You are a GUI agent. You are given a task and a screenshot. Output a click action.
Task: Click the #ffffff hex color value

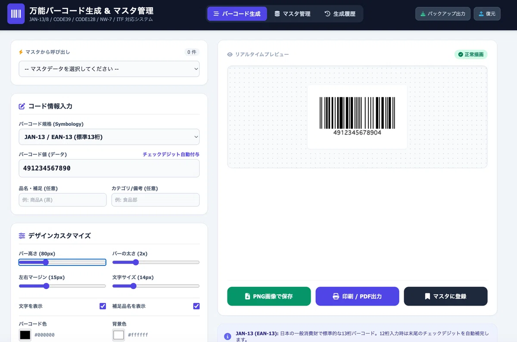tap(138, 335)
